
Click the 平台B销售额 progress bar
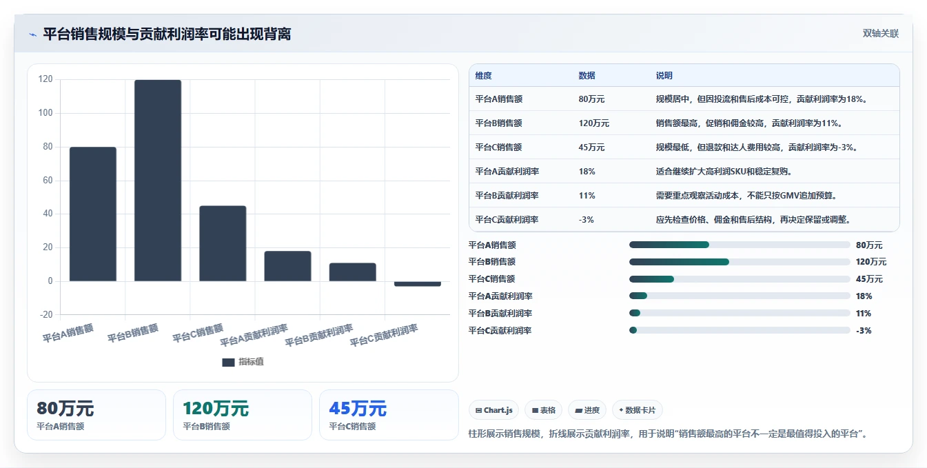pos(740,262)
